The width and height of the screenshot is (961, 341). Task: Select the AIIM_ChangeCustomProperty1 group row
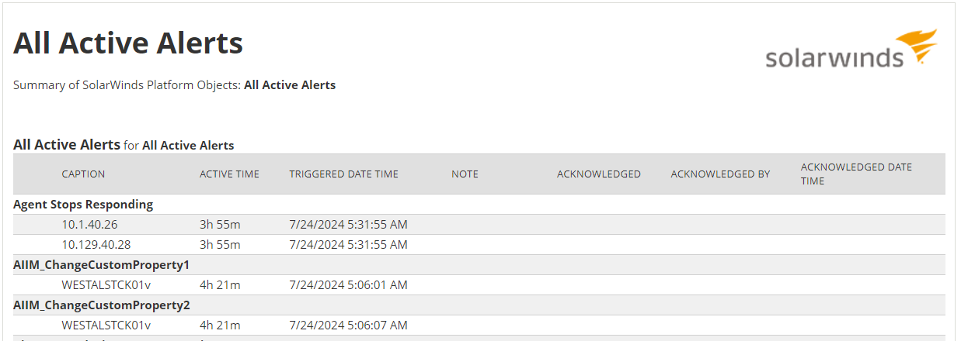point(479,265)
